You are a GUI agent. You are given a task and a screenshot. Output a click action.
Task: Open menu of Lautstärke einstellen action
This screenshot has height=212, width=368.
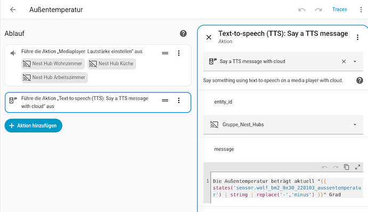tap(179, 53)
